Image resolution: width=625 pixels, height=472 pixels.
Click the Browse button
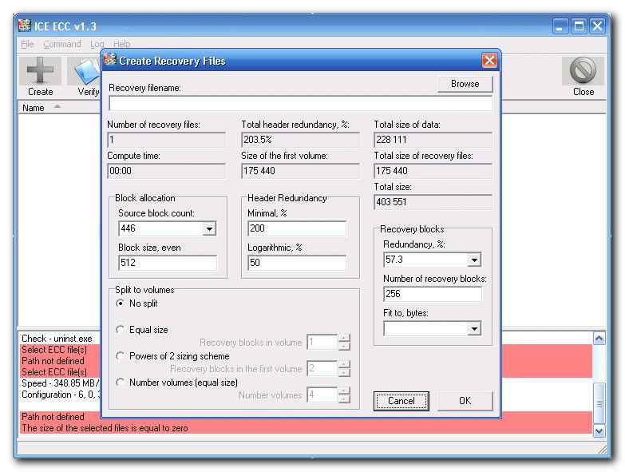point(465,84)
